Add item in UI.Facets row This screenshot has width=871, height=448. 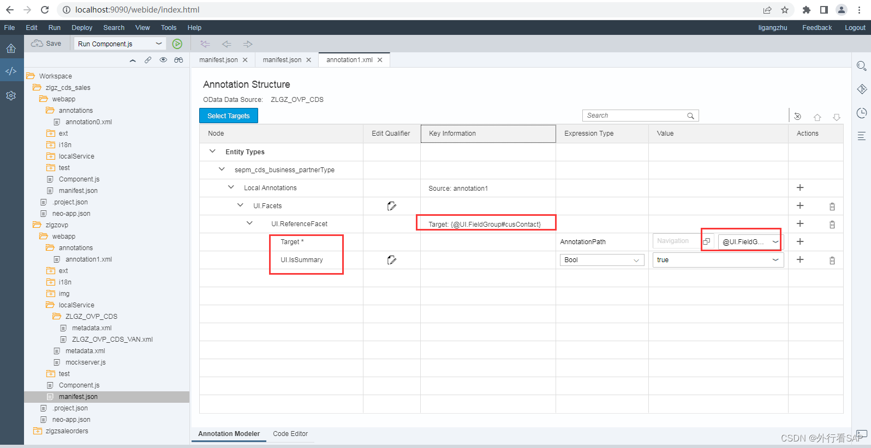[800, 205]
